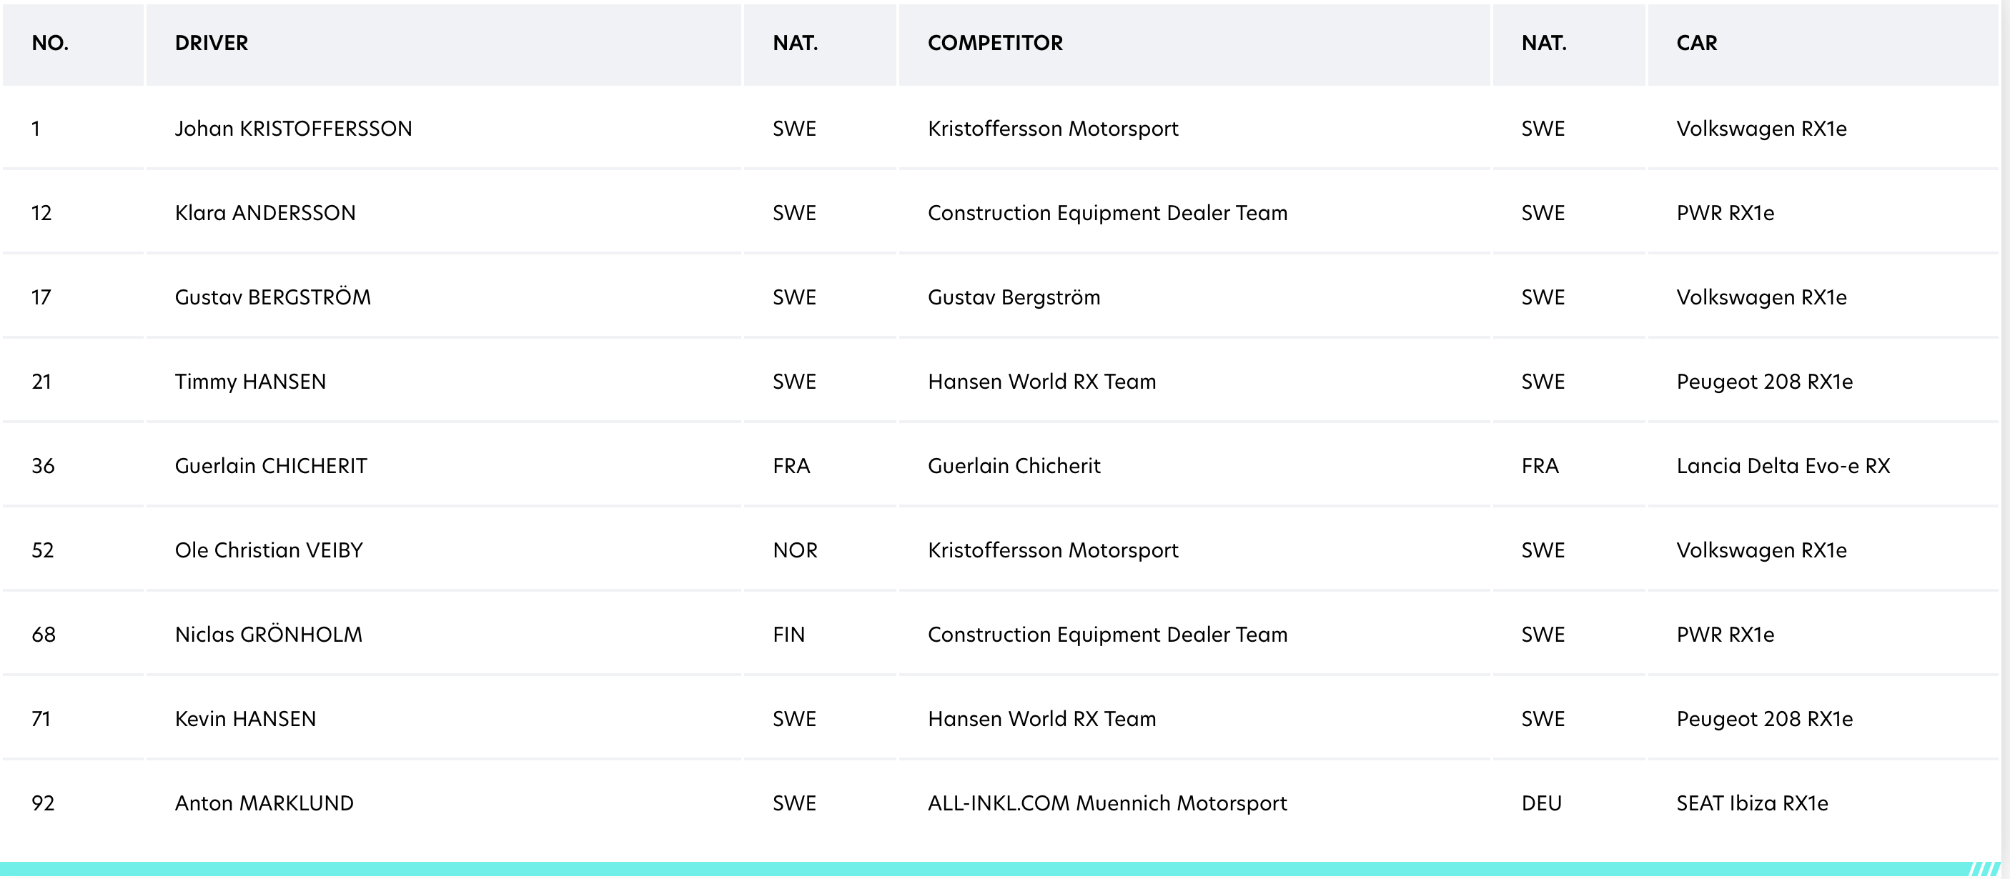Viewport: 2010px width, 879px height.
Task: Click car number 68
Action: pyautogui.click(x=44, y=634)
